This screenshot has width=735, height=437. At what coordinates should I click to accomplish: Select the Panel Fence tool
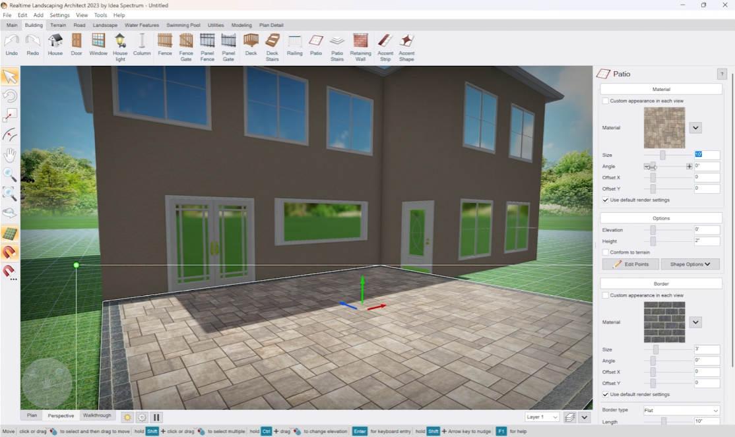coord(207,47)
